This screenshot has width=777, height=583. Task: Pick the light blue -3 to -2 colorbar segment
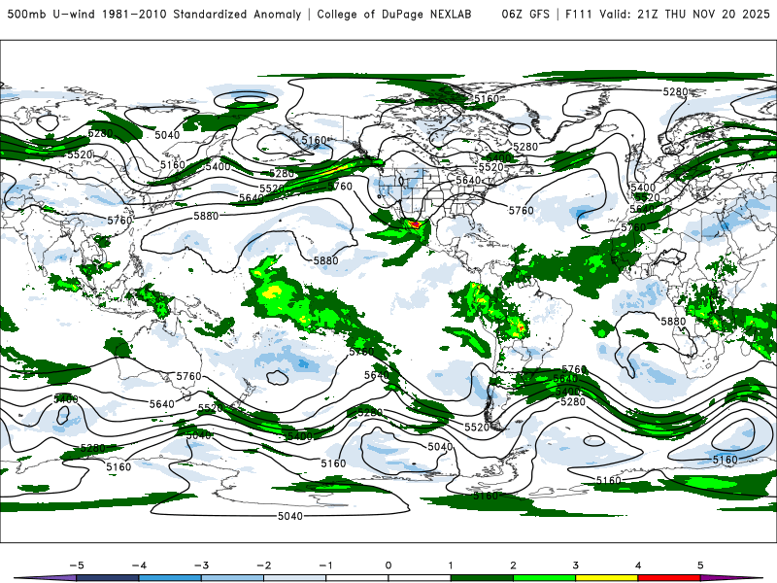[x=232, y=578]
